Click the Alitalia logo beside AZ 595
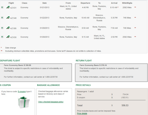Screen dimensions: 148x115 coord(8,28)
